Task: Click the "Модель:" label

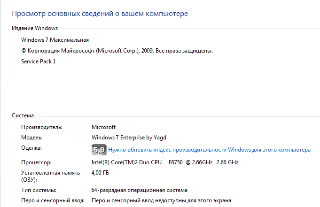Action: (32, 138)
